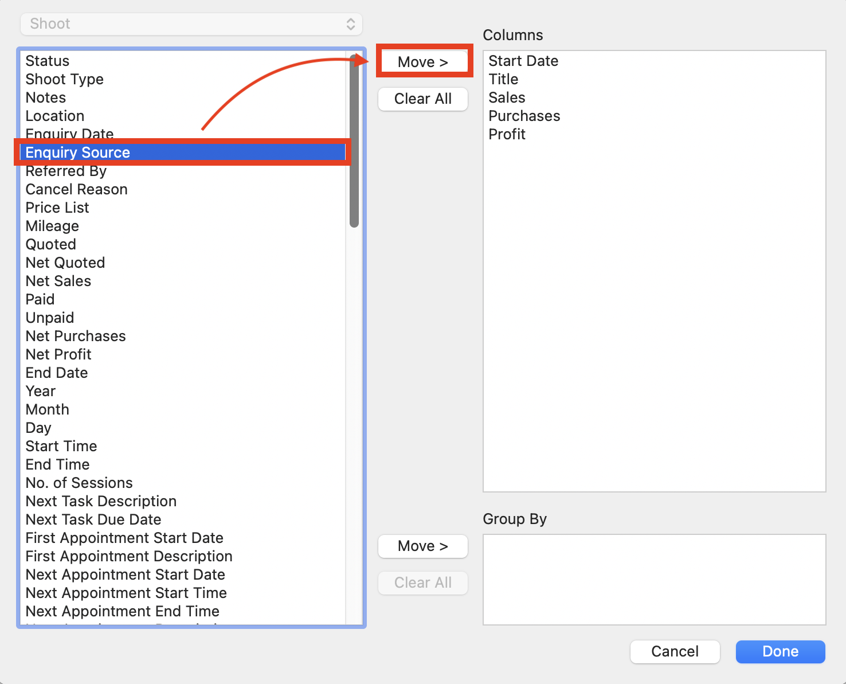Select Next Task Due Date field
Screen dimensions: 846x684
(x=93, y=519)
